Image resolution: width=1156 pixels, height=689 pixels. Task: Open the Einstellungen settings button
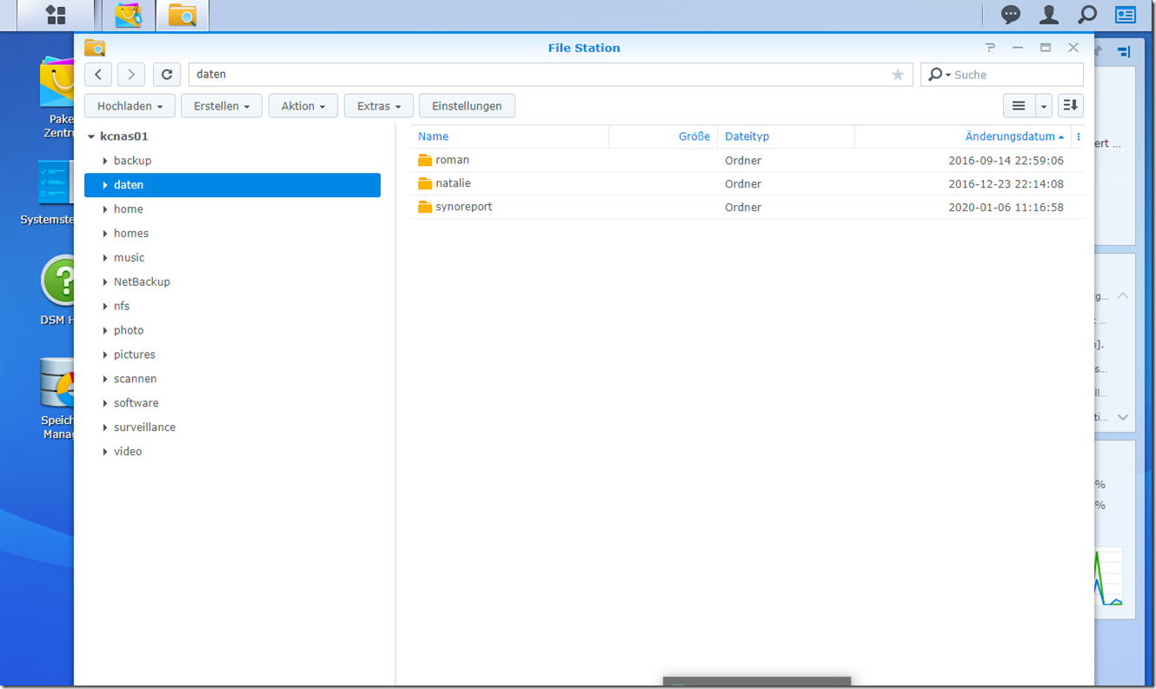467,106
